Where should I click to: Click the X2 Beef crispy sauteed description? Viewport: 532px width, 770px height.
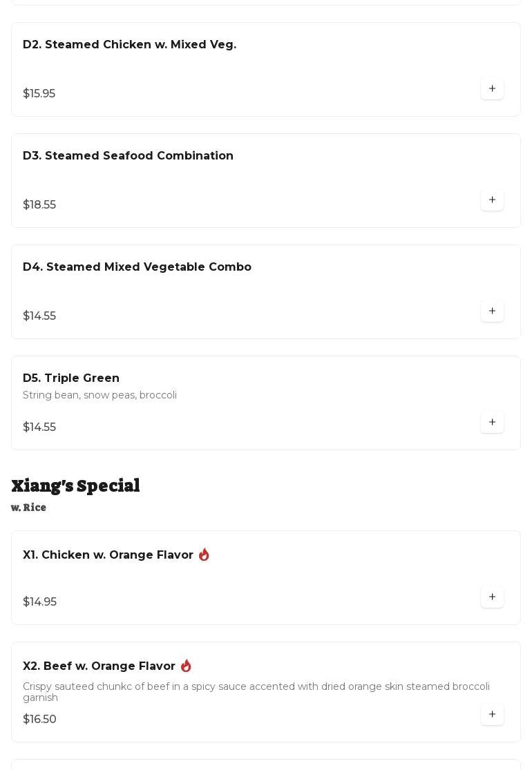point(256,692)
